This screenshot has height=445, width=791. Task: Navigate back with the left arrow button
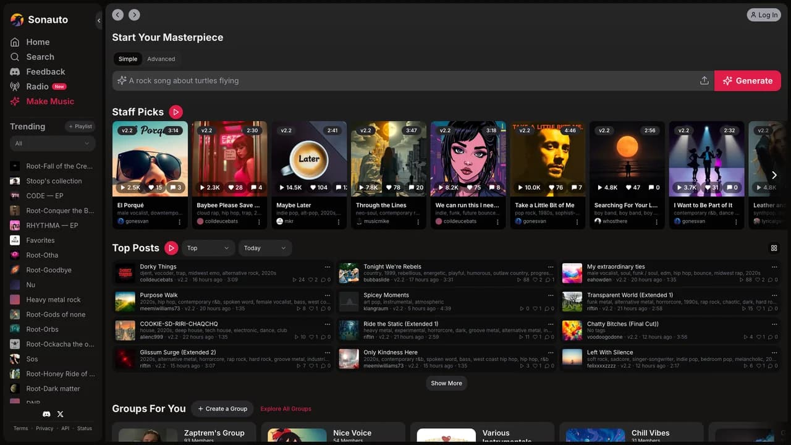118,15
